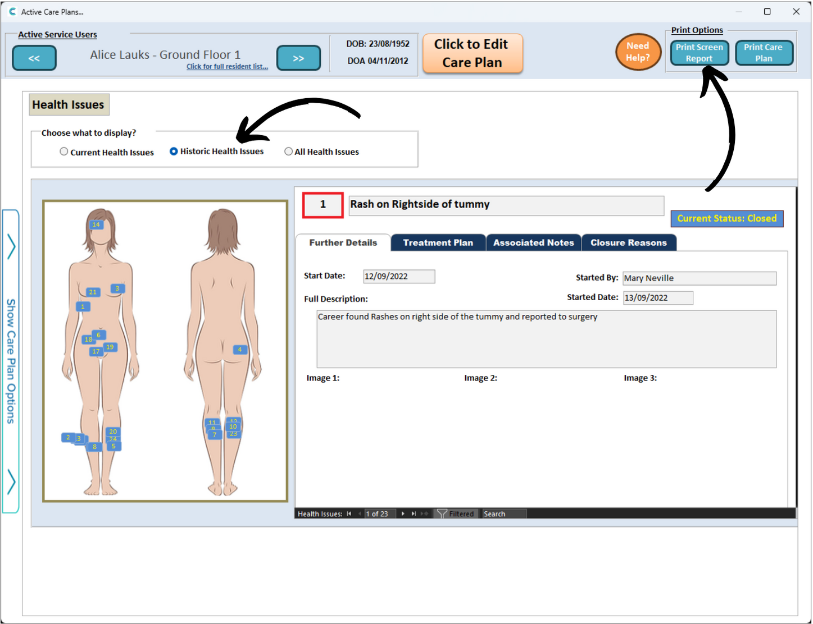Screen dimensions: 813x624
Task: Select Current Health Issues radio button
Action: [64, 152]
